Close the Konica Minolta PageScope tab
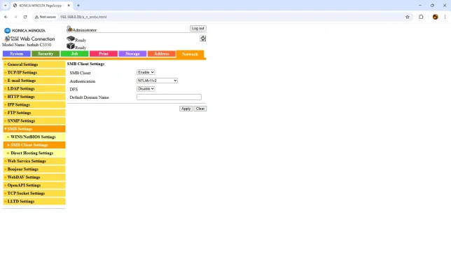This screenshot has height=269, width=451. [69, 6]
